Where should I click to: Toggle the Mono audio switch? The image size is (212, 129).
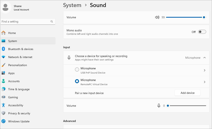(x=202, y=32)
